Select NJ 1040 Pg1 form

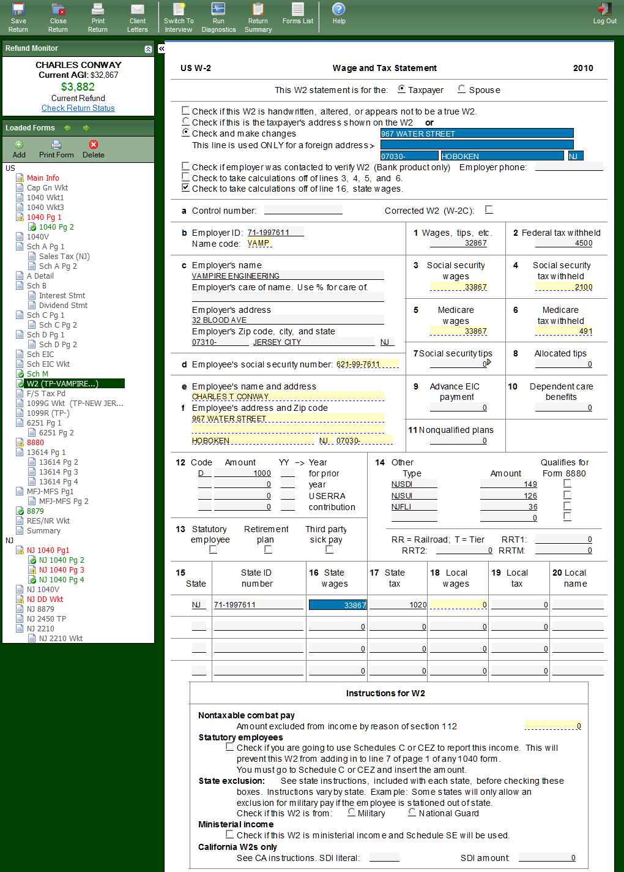click(48, 551)
